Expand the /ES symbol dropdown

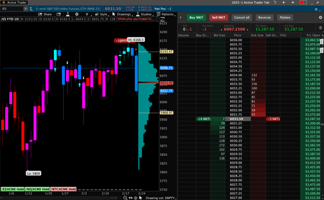click(26, 9)
